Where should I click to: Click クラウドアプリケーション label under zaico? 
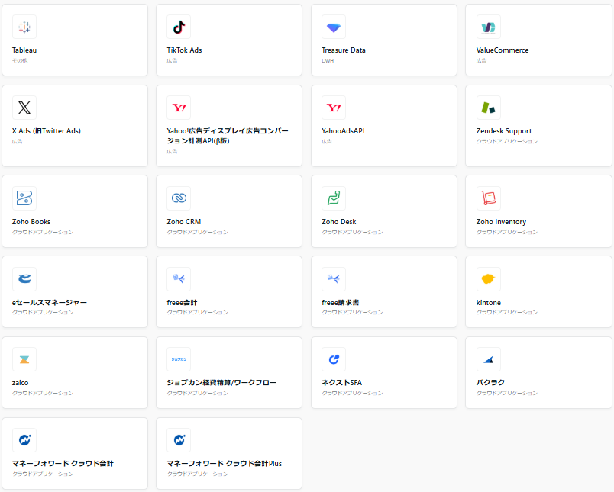(x=43, y=393)
